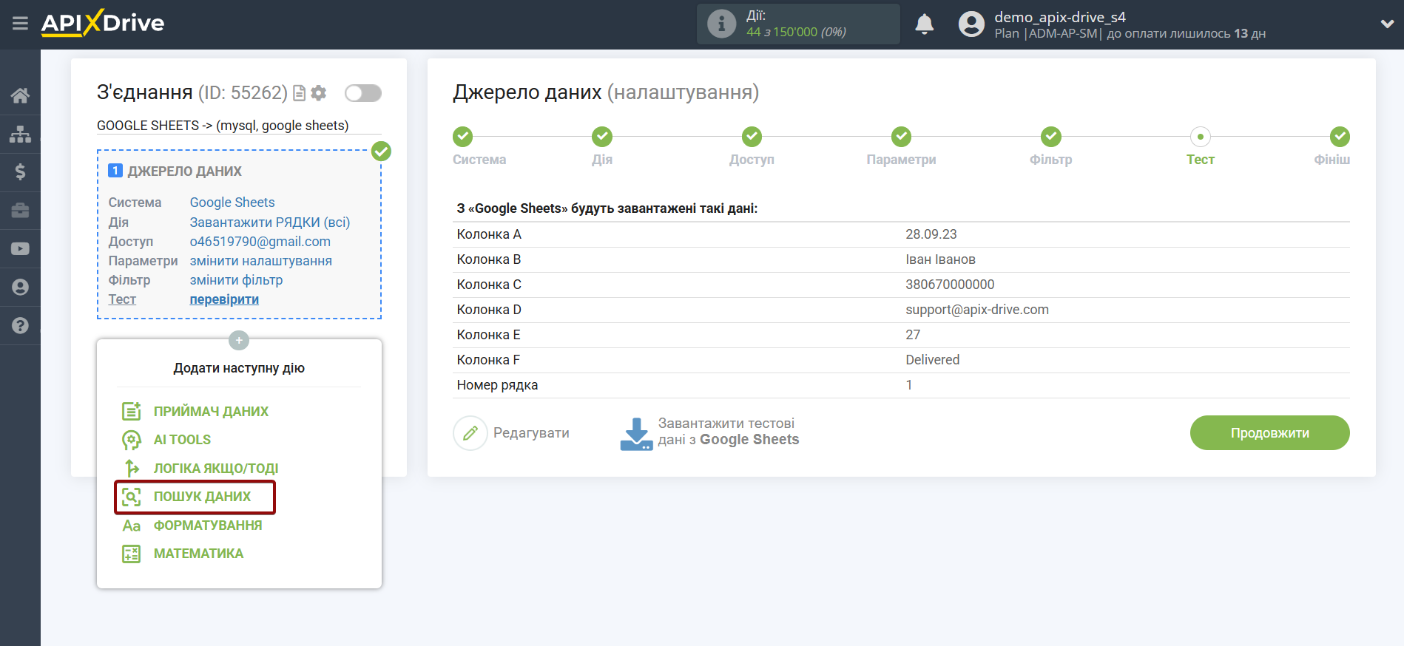
Task: Click the Редагувати label
Action: click(x=531, y=433)
